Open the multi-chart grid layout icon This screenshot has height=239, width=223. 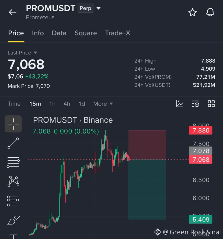211,104
